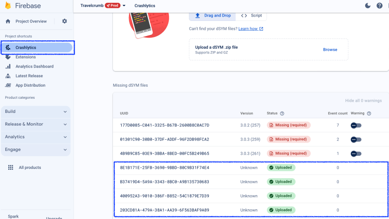Screen dimensions: 389x219
Task: Toggle warning for version 3.0.3 (259)
Action: 356,139
